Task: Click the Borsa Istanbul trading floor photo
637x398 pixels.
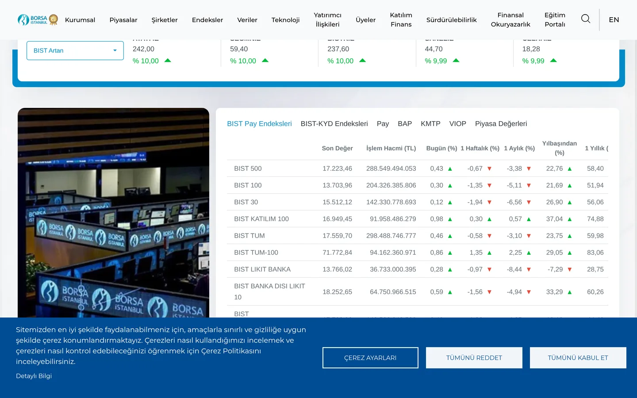Action: (113, 213)
